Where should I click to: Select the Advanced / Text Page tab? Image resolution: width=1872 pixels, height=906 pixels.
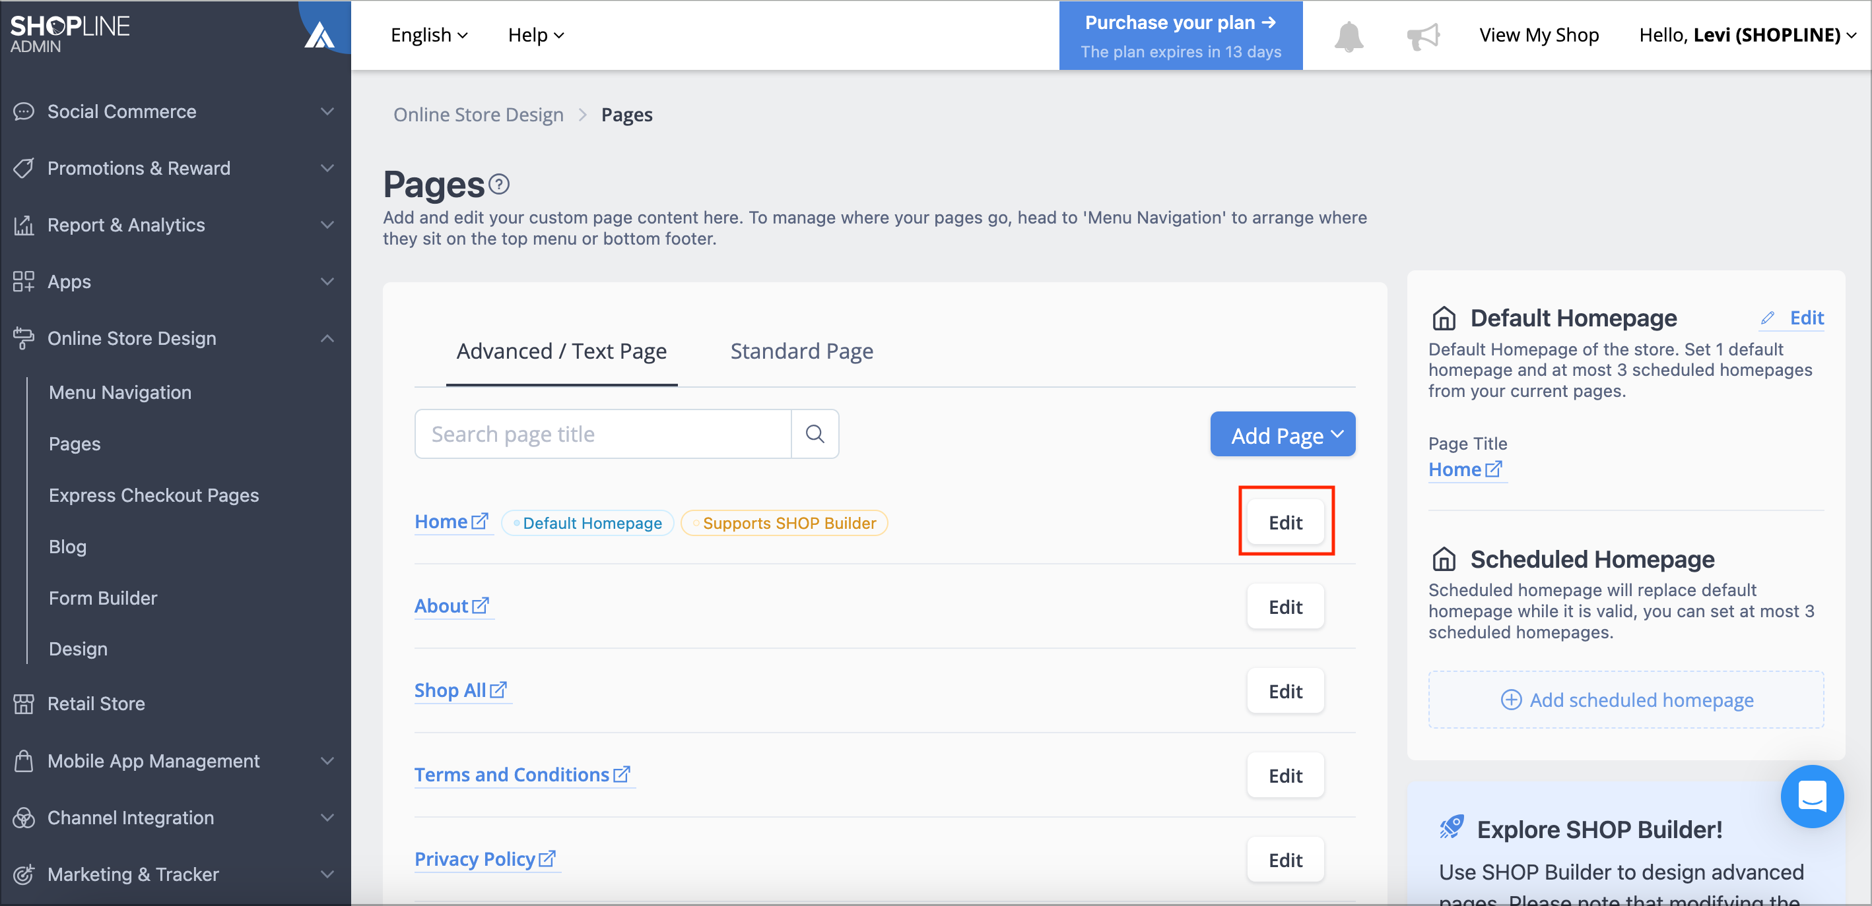(x=562, y=351)
